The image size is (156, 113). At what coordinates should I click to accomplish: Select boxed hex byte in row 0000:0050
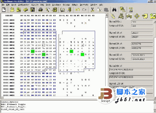pyautogui.click(x=43, y=45)
